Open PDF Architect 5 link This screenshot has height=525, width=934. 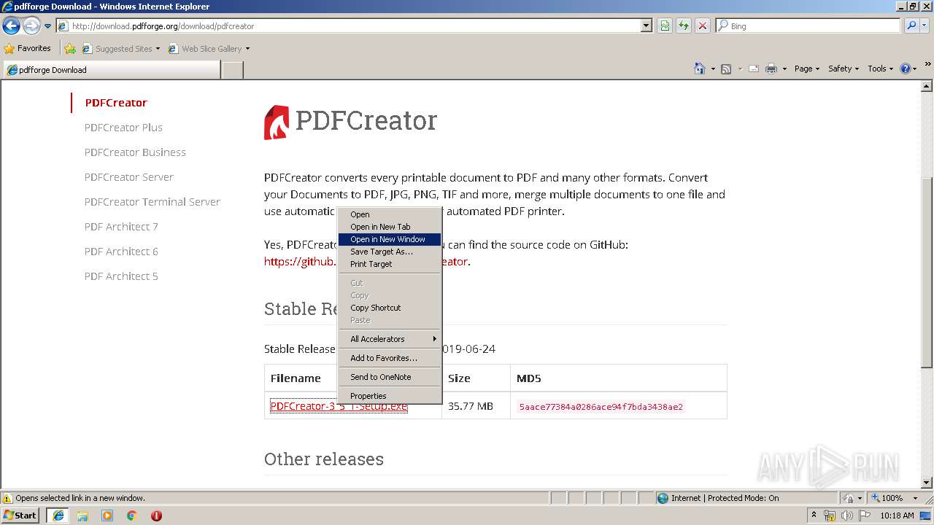pos(121,276)
